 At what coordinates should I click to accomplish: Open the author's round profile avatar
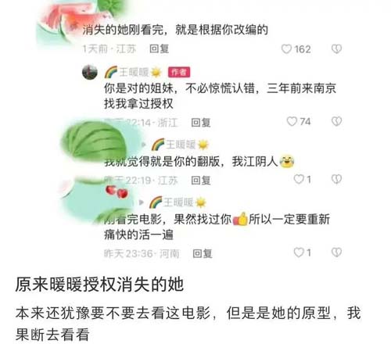point(90,72)
